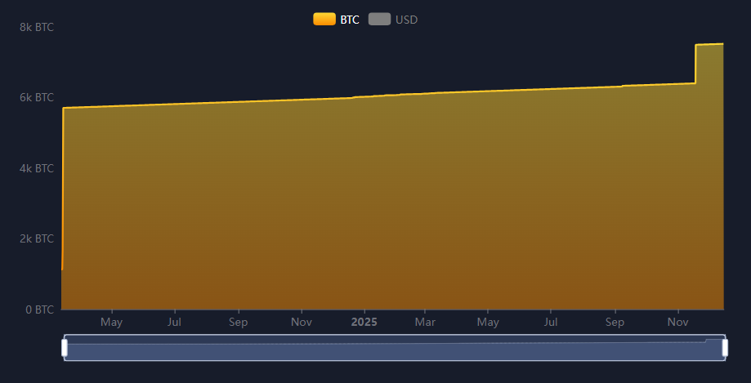Screen dimensions: 751x383
Task: Click the leftmost May x-axis label
Action: [112, 322]
